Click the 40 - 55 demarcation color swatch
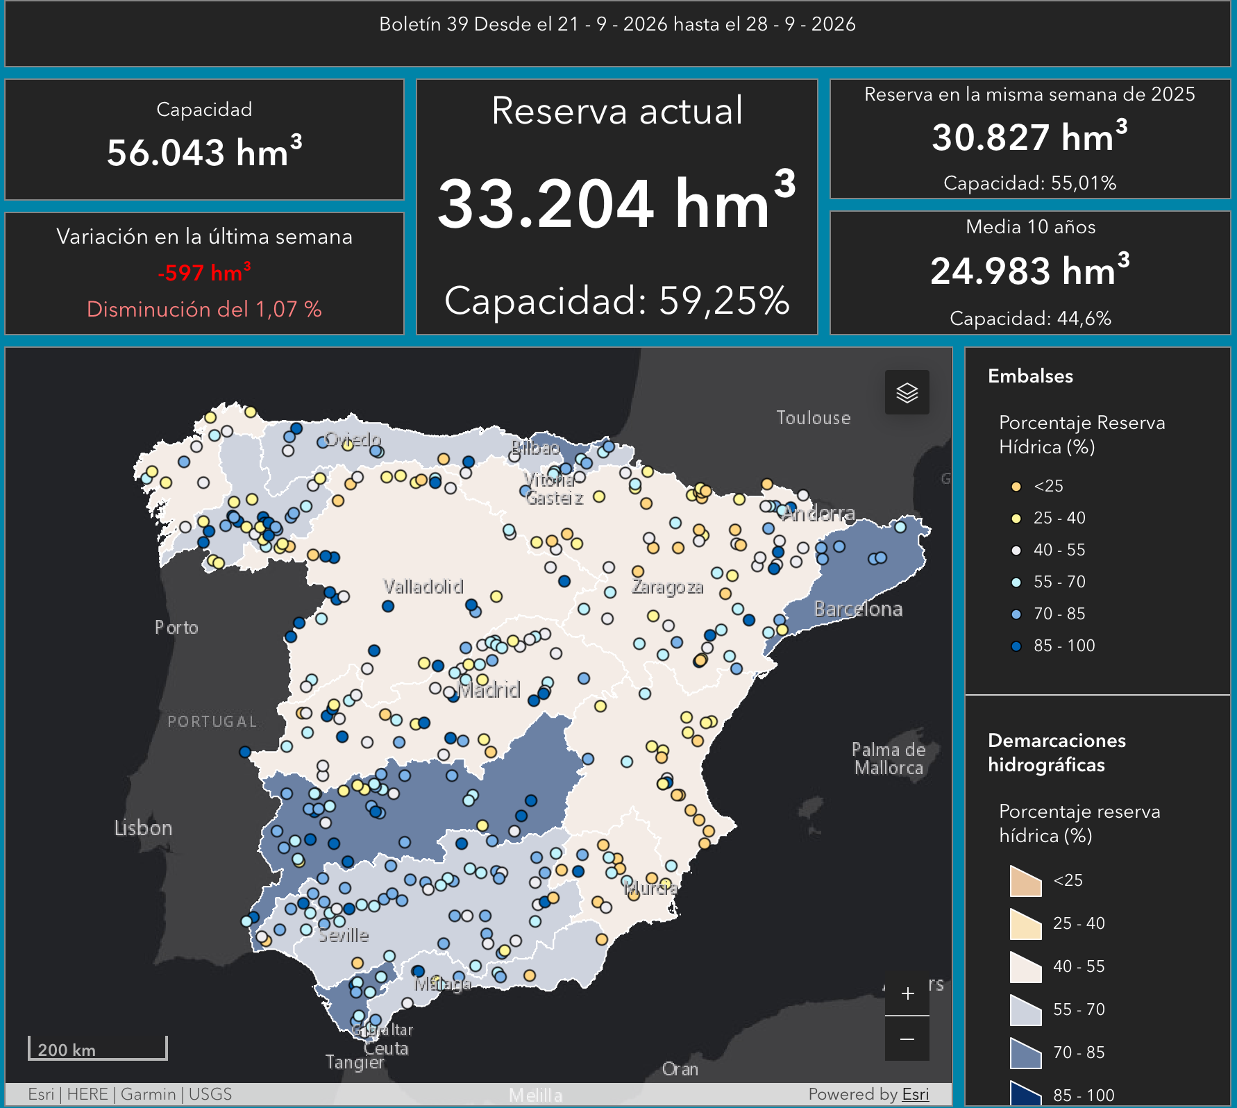The image size is (1237, 1108). tap(1026, 967)
